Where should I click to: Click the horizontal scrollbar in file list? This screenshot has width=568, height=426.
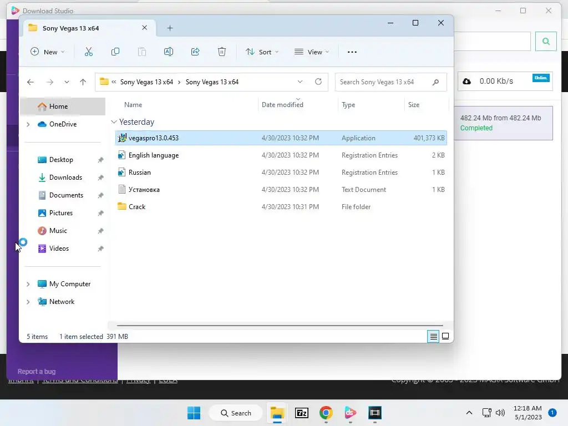[280, 325]
